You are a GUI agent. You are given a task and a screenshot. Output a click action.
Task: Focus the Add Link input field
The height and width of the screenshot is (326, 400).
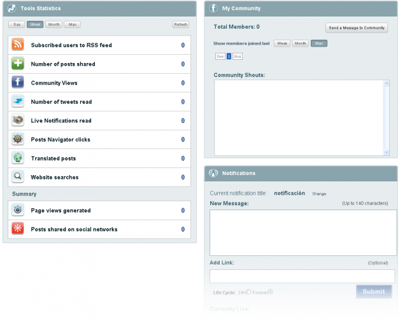pyautogui.click(x=303, y=276)
